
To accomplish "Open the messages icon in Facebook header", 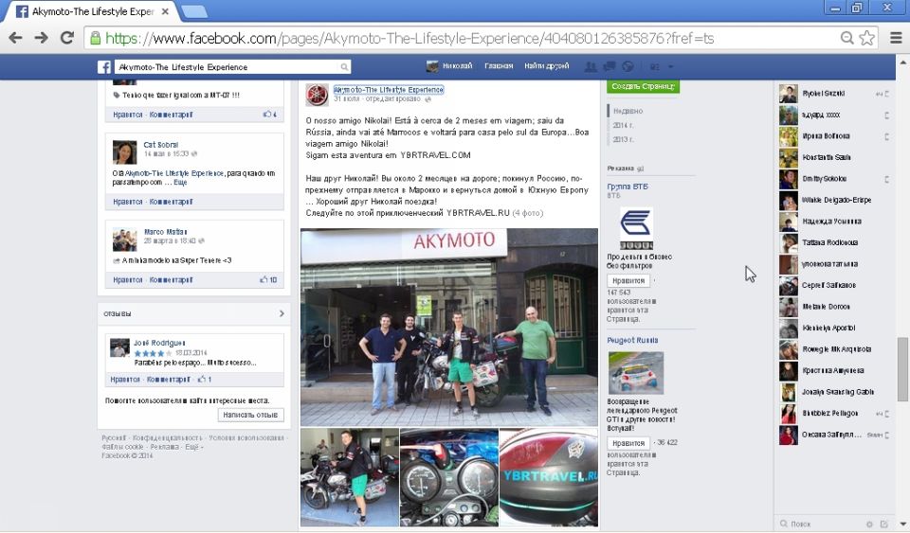I will coord(610,66).
